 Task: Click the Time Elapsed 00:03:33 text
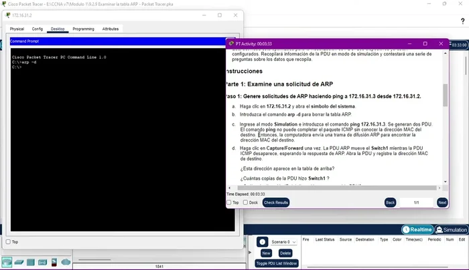(x=246, y=194)
